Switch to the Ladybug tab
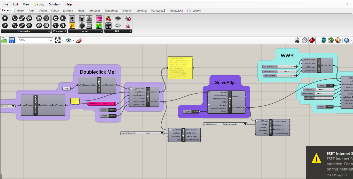Image resolution: width=353 pixels, height=179 pixels. point(141,11)
